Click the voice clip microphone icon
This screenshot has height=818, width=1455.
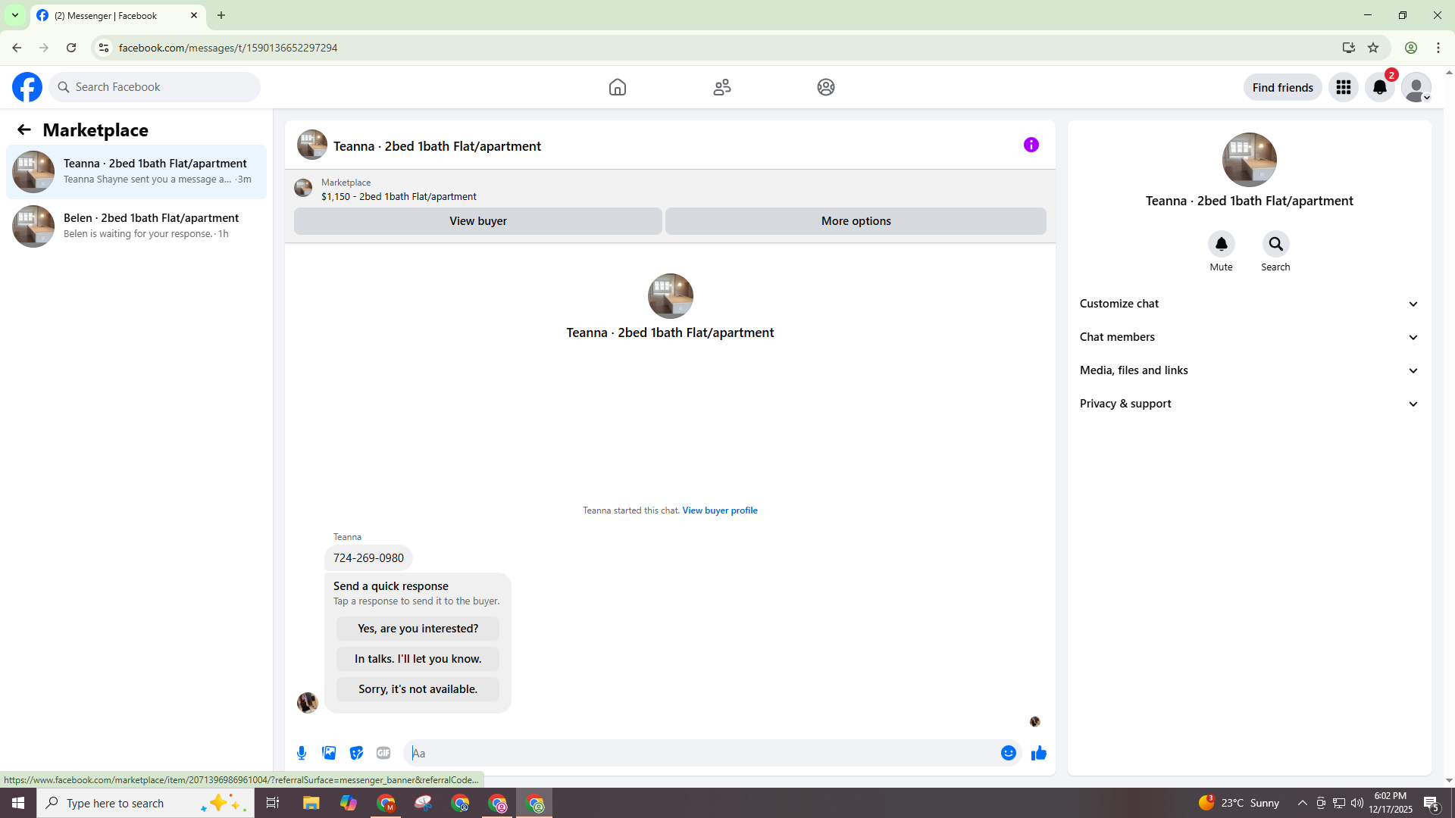coord(302,753)
